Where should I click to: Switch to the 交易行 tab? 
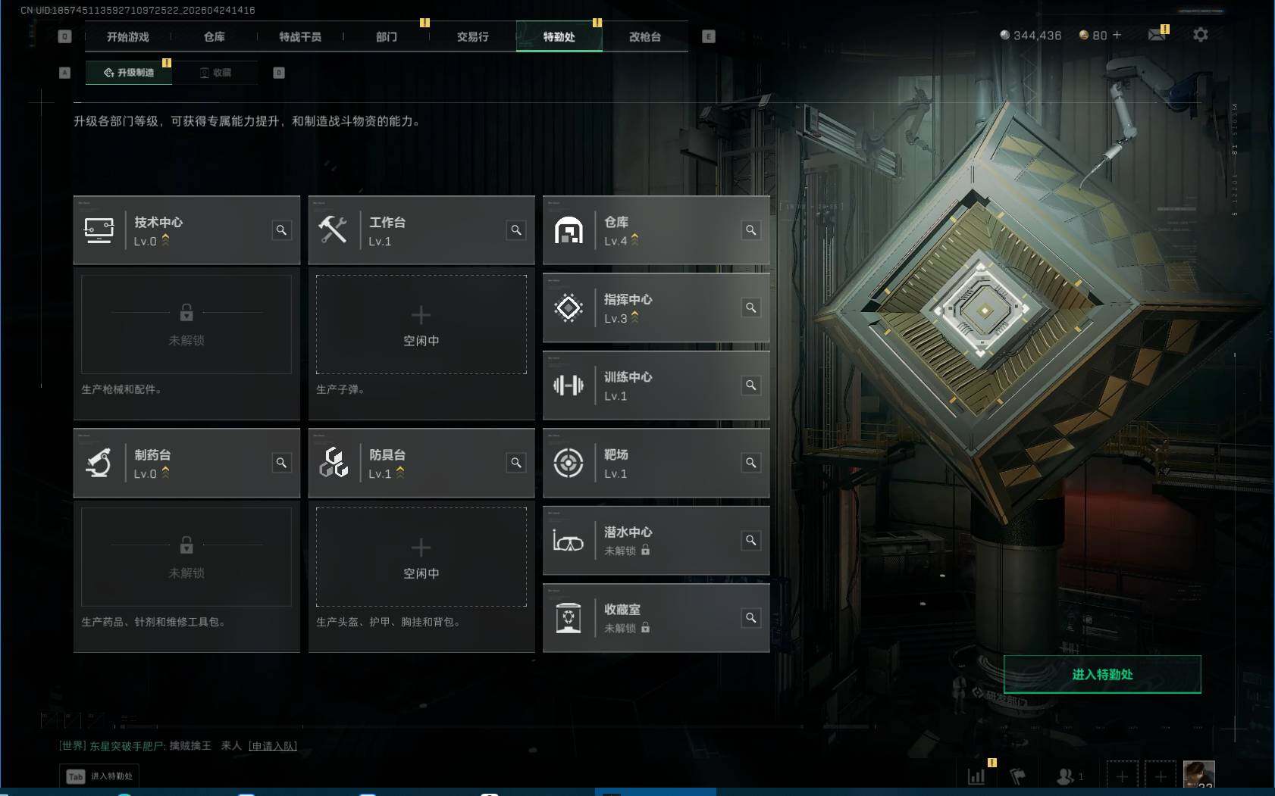click(472, 36)
